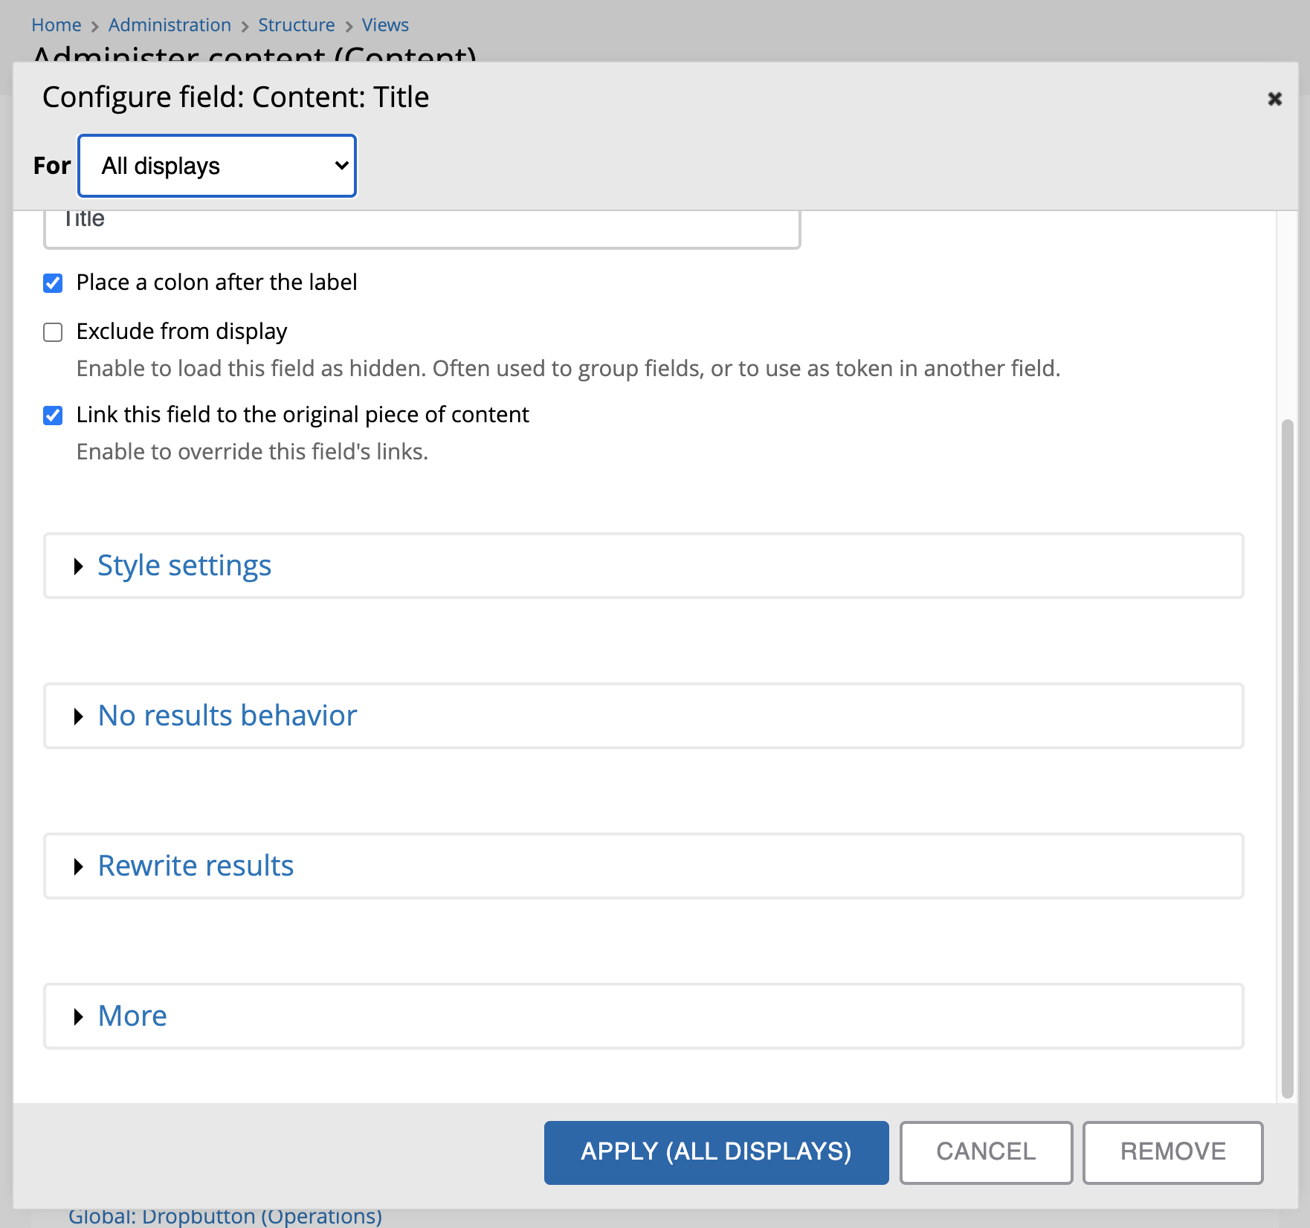Click the arrow icon beside No results behavior
The height and width of the screenshot is (1228, 1310).
[80, 717]
